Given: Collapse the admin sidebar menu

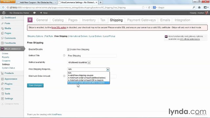Looking at the screenshot, I should (10, 104).
